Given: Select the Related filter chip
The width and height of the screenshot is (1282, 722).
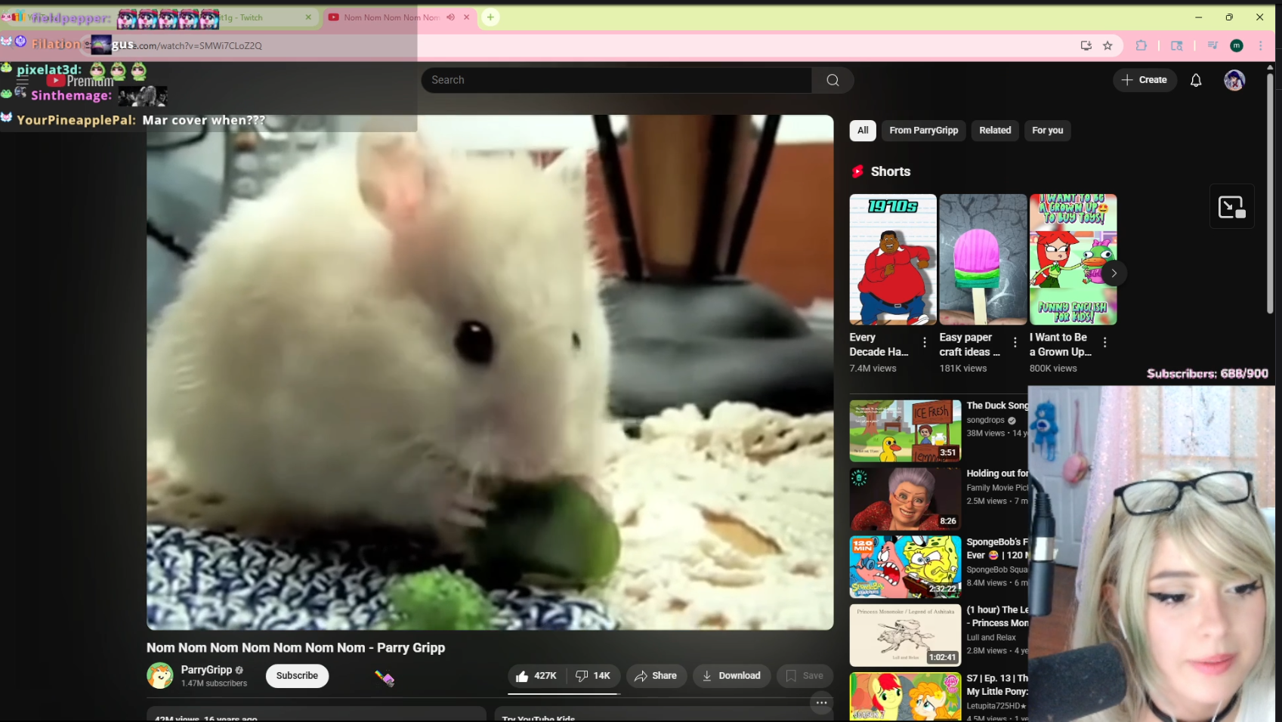Looking at the screenshot, I should (x=995, y=131).
